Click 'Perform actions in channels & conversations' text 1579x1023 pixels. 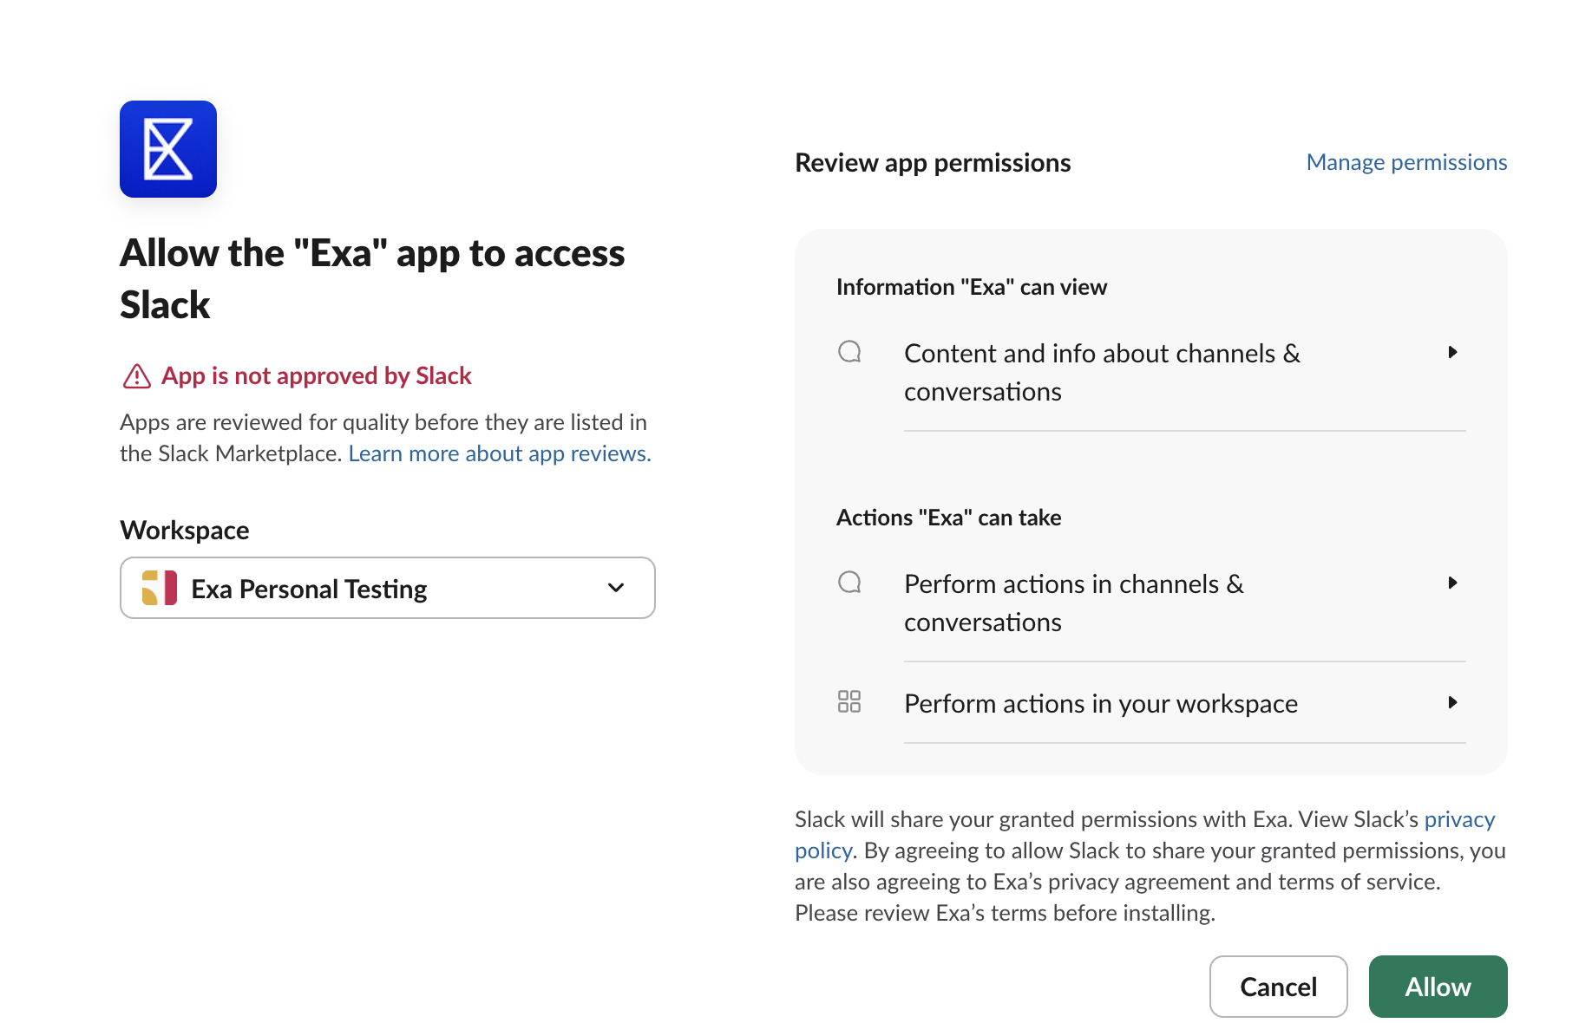click(x=1074, y=603)
